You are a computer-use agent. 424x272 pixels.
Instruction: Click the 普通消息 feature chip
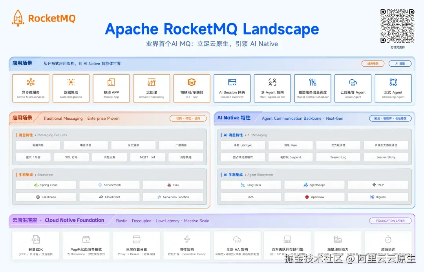pyautogui.click(x=38, y=145)
